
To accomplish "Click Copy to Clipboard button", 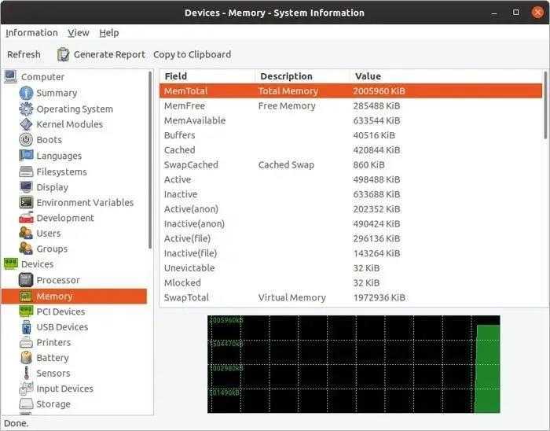I will pyautogui.click(x=192, y=54).
